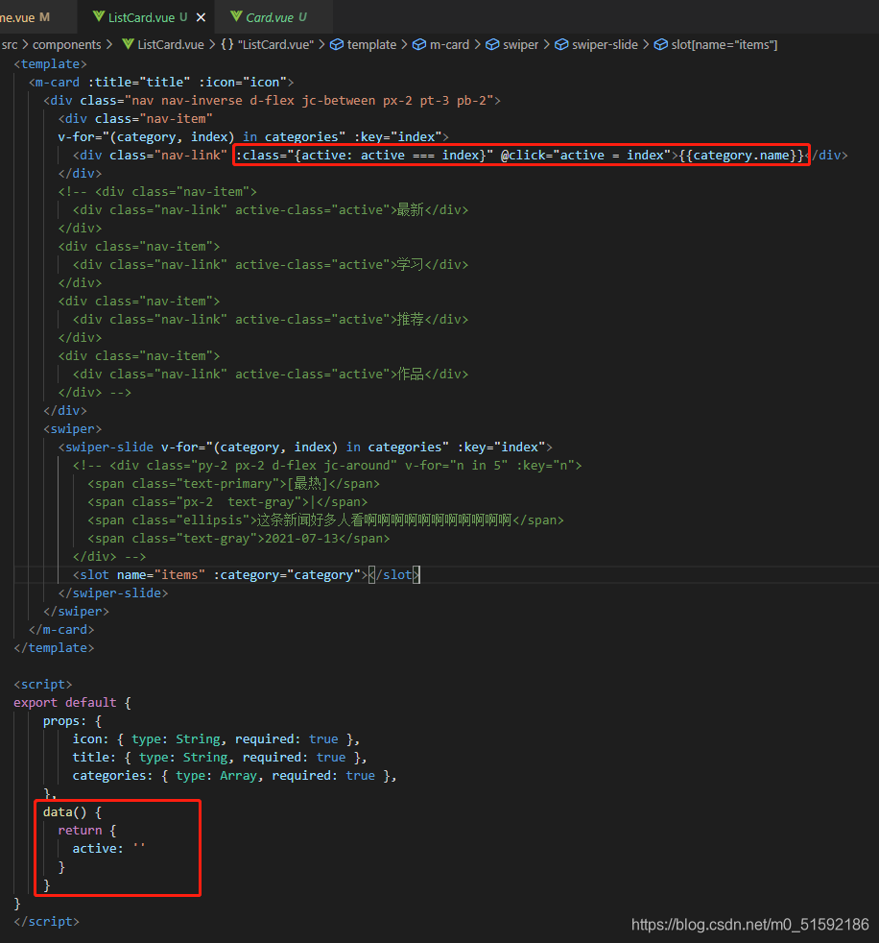
Task: Click the swiper-slide v-for line
Action: point(305,447)
